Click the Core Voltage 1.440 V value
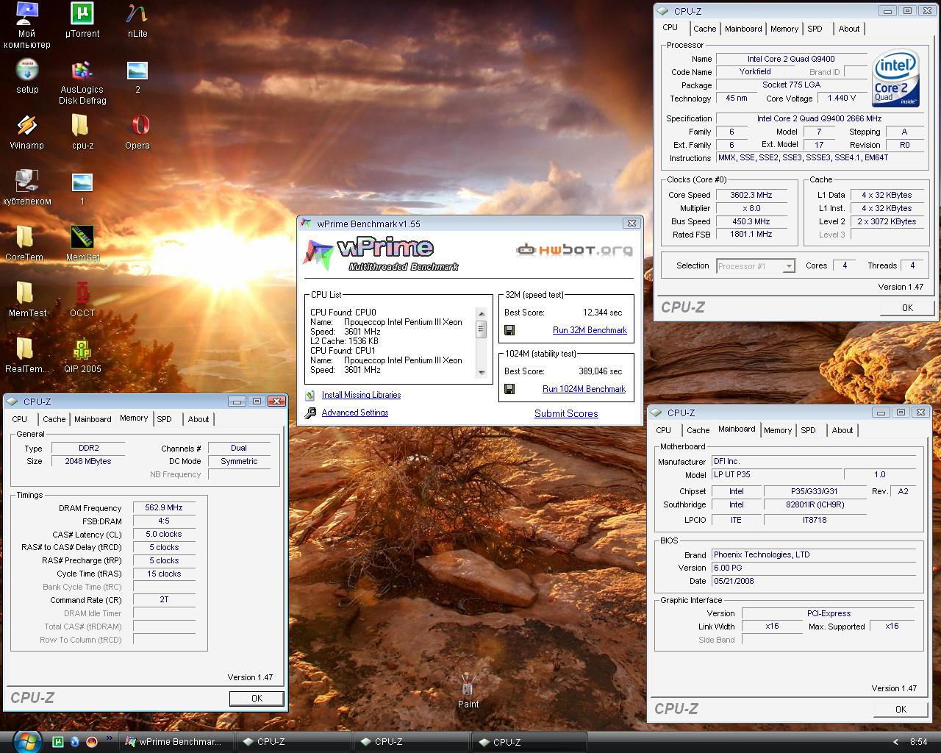Screen dimensions: 941x753 [842, 98]
